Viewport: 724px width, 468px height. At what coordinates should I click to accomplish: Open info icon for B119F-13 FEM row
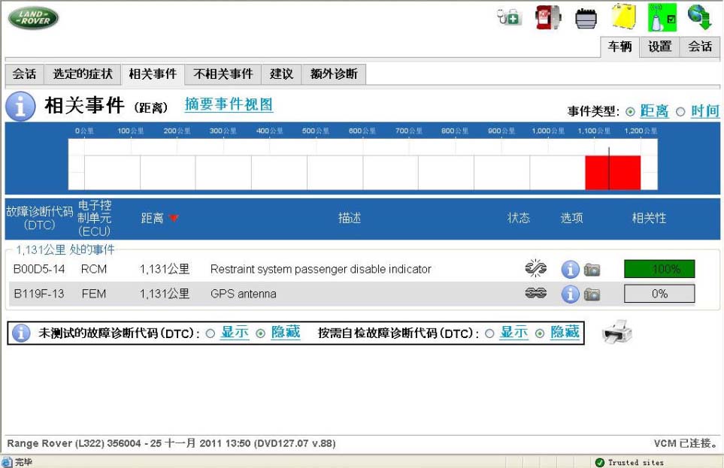[570, 294]
